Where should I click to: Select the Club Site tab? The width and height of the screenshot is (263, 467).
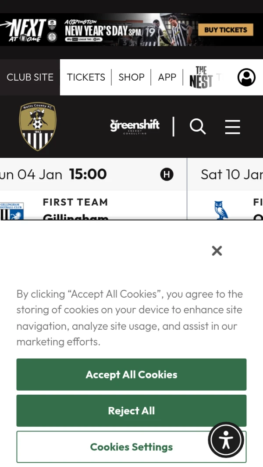[x=30, y=77]
